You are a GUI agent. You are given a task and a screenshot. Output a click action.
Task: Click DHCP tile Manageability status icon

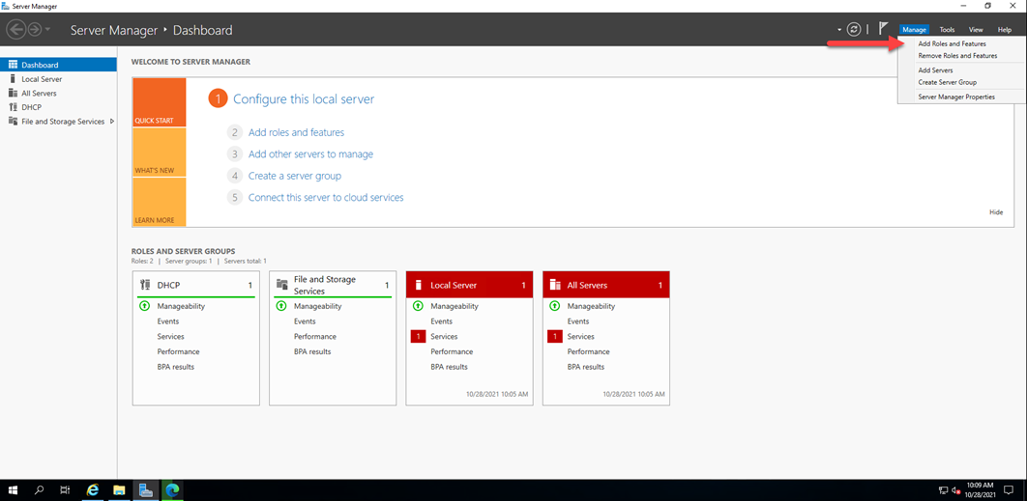[x=144, y=305]
